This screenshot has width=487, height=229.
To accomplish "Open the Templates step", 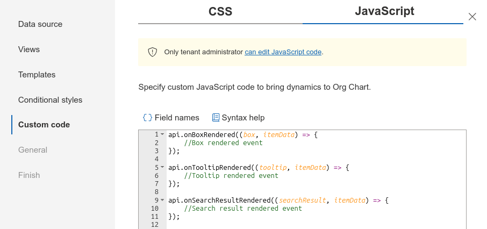I will [37, 75].
